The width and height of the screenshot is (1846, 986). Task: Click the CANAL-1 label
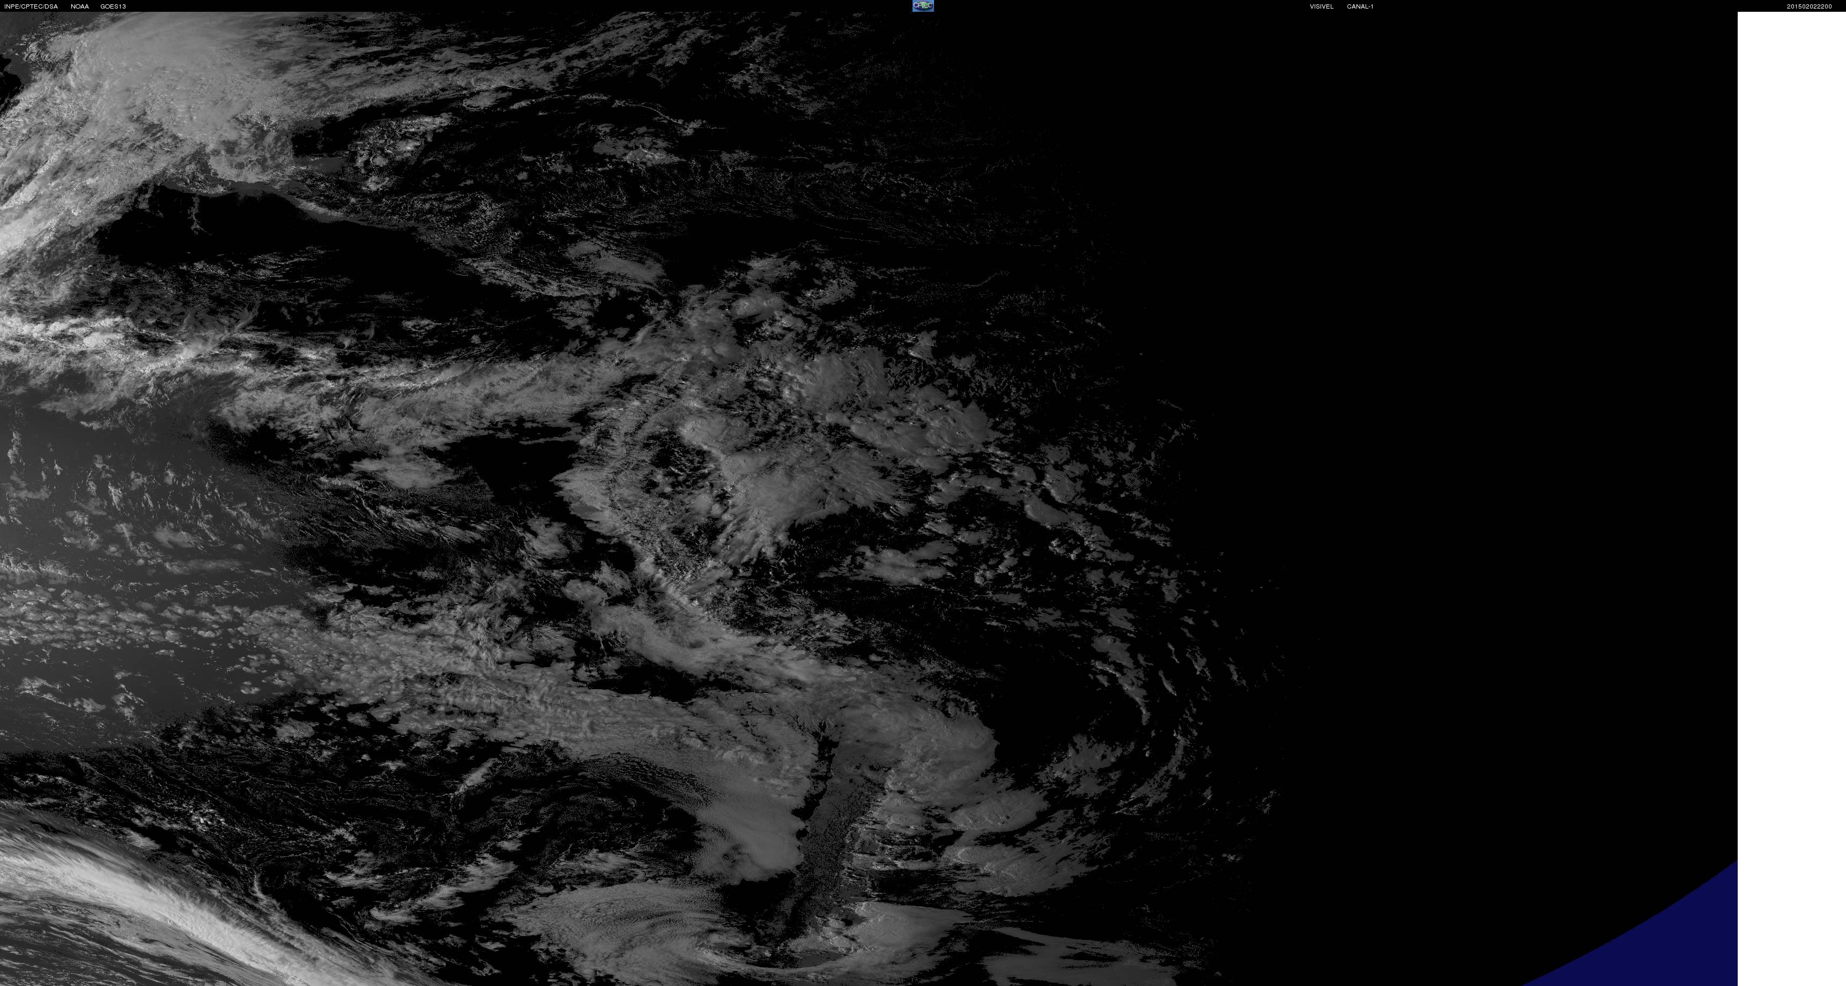[x=1360, y=6]
